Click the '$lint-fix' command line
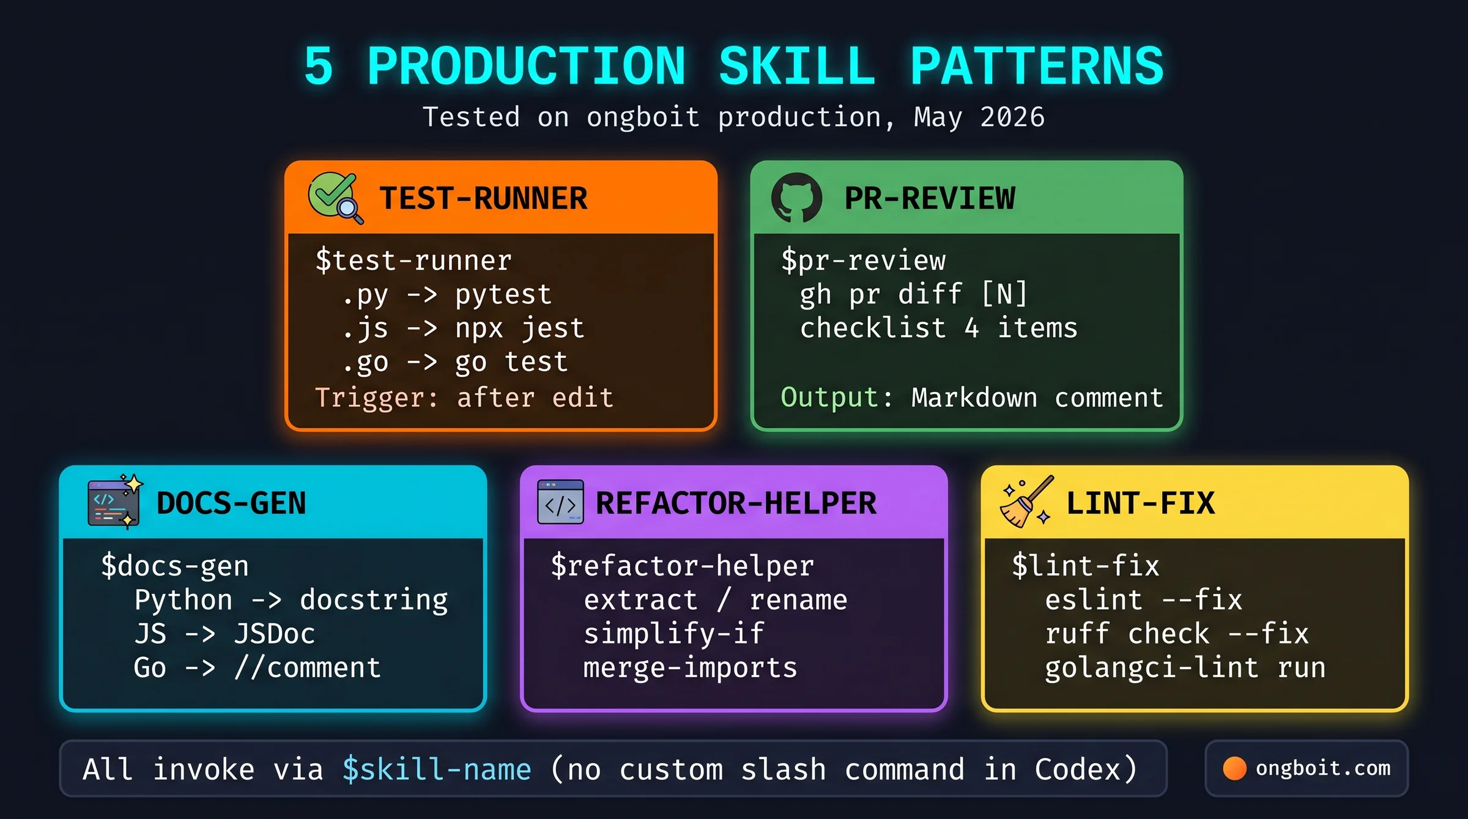Image resolution: width=1468 pixels, height=819 pixels. coord(1086,566)
